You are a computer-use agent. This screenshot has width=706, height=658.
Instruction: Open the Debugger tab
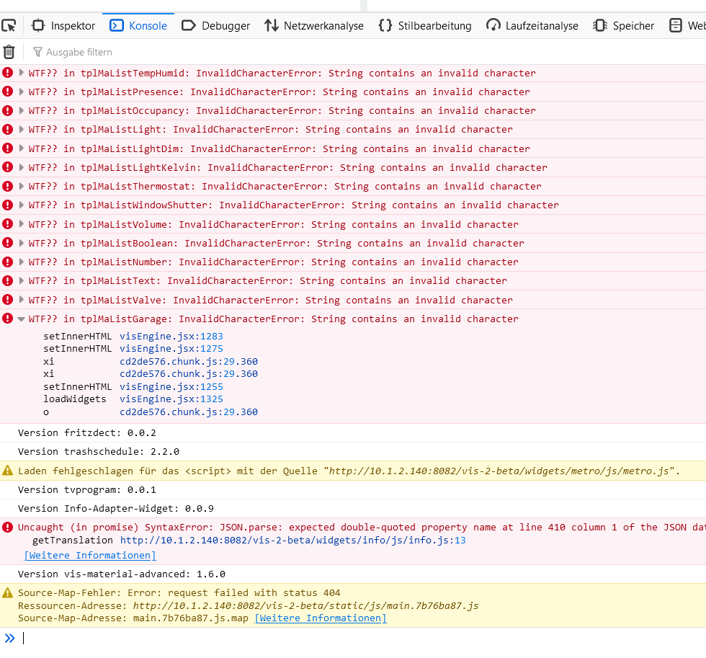[216, 26]
